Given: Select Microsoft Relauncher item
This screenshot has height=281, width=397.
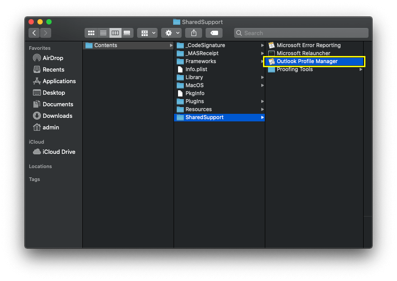Looking at the screenshot, I should [314, 53].
